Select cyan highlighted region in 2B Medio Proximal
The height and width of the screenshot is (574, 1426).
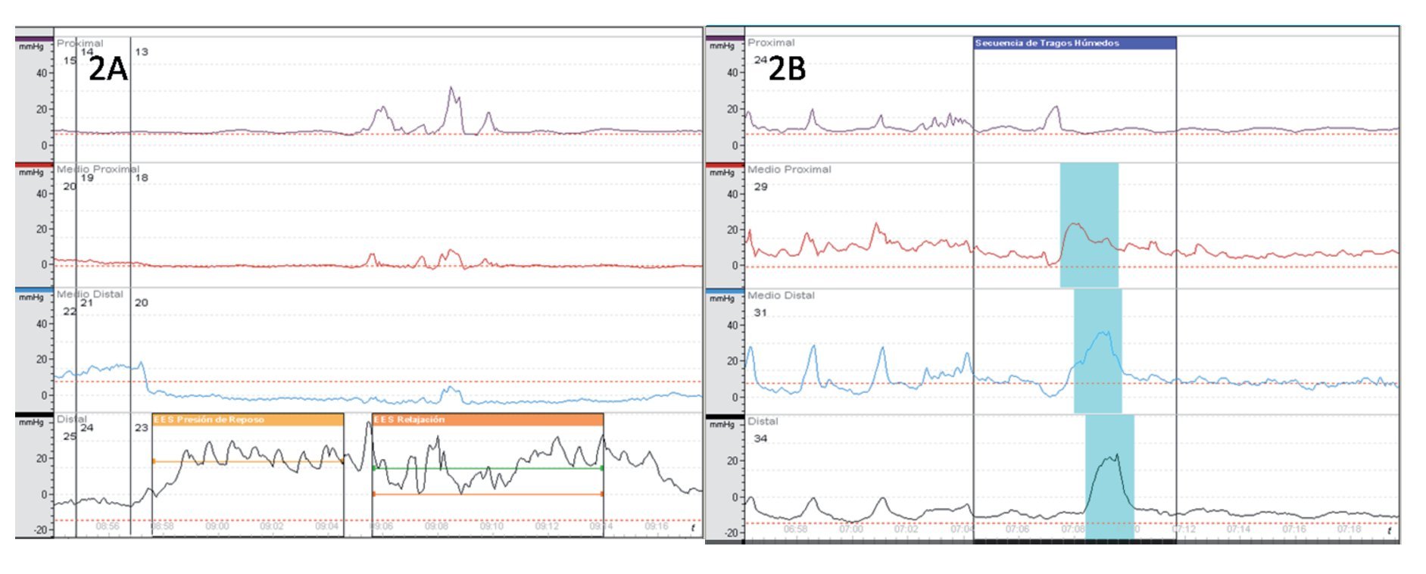coord(1089,225)
